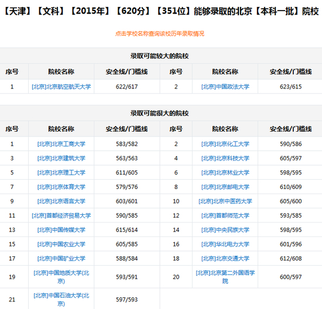
Task: Select score cell 610/609
Action: (290, 187)
